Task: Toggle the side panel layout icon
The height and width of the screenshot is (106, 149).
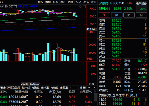Action: coord(84,7)
